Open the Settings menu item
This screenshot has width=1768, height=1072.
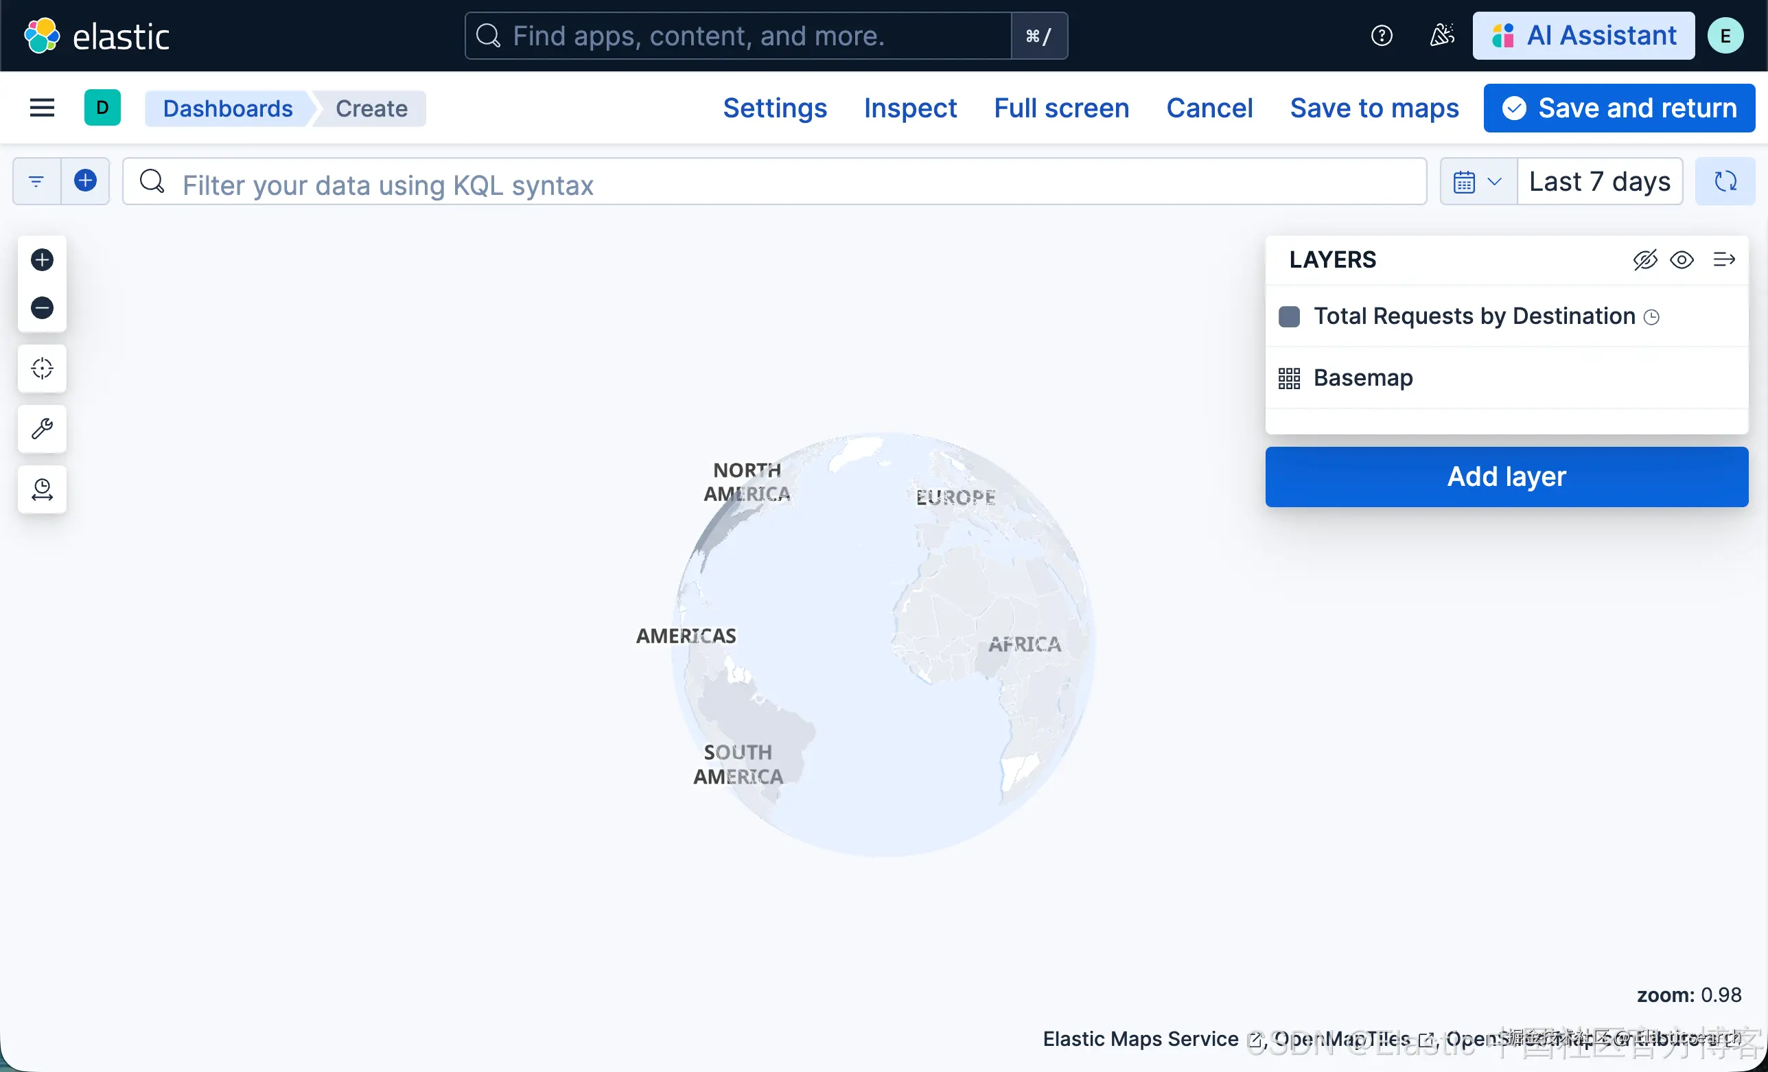pyautogui.click(x=775, y=108)
